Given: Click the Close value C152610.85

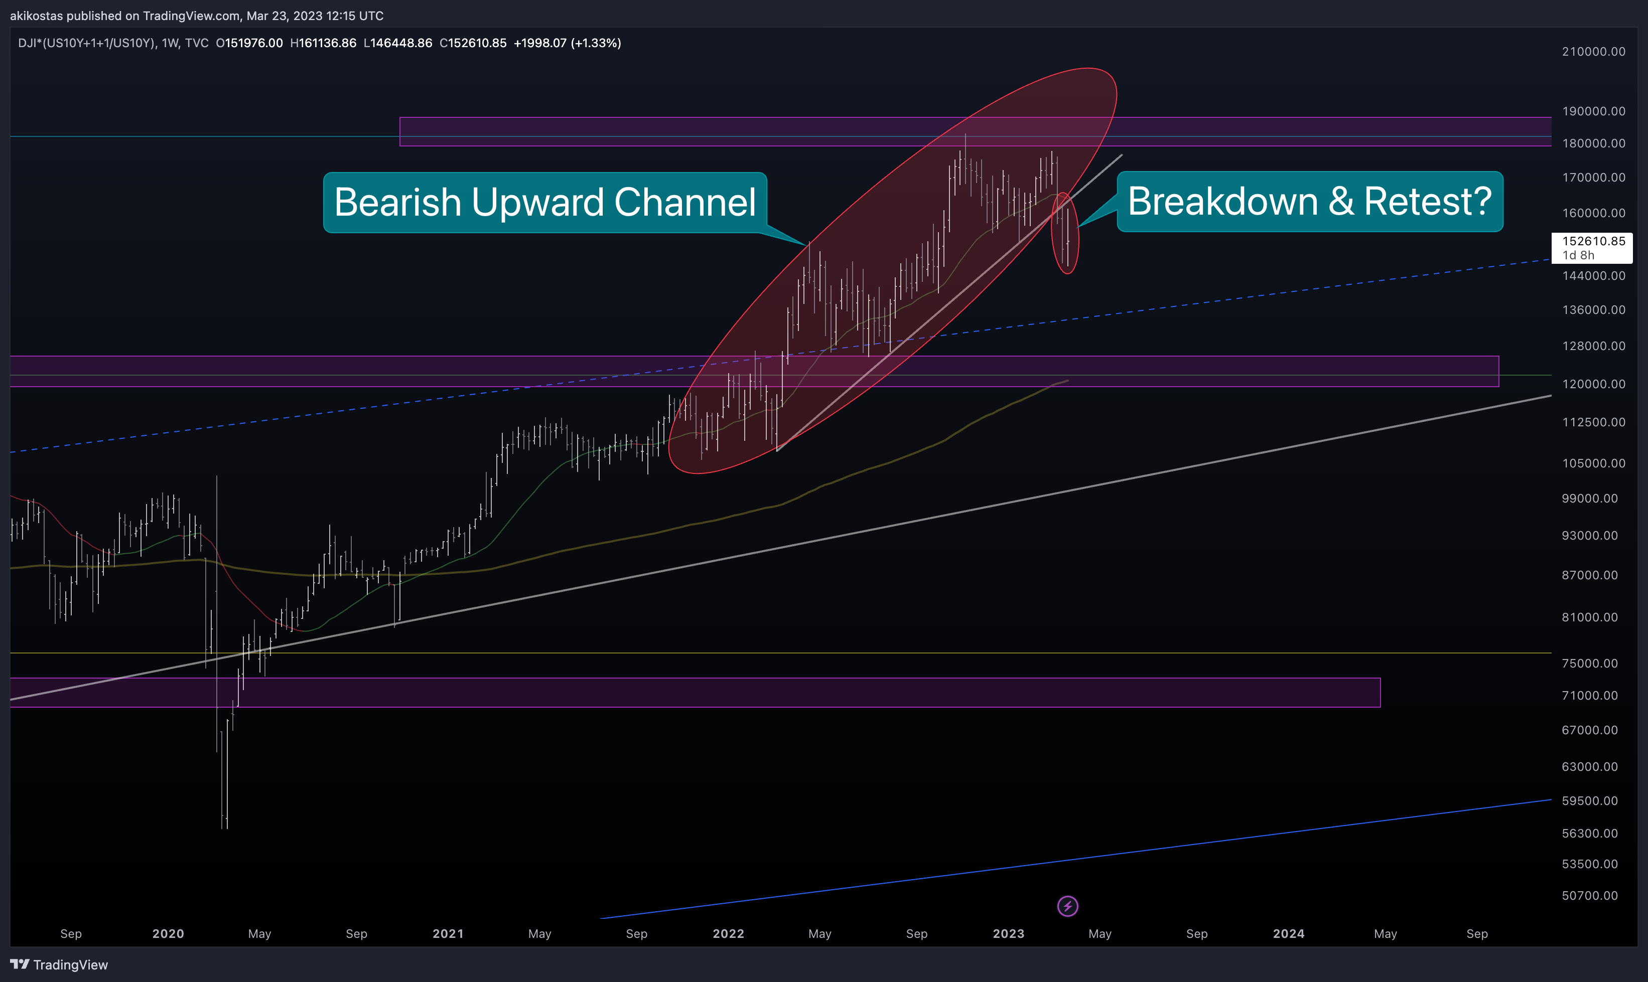Looking at the screenshot, I should click(473, 43).
